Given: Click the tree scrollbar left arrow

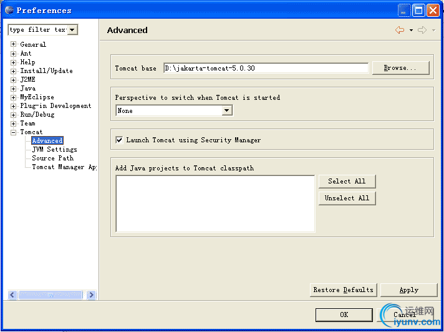Looking at the screenshot, I should pos(12,295).
